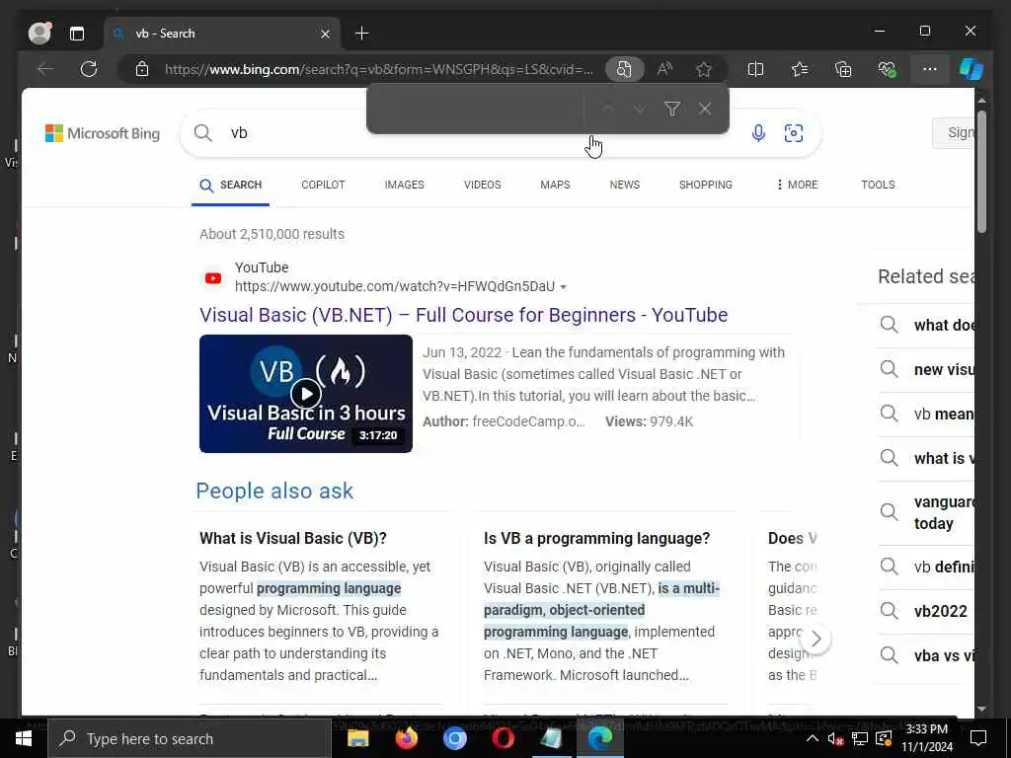Click the browser back arrow
Viewport: 1011px width, 758px height.
[x=45, y=69]
